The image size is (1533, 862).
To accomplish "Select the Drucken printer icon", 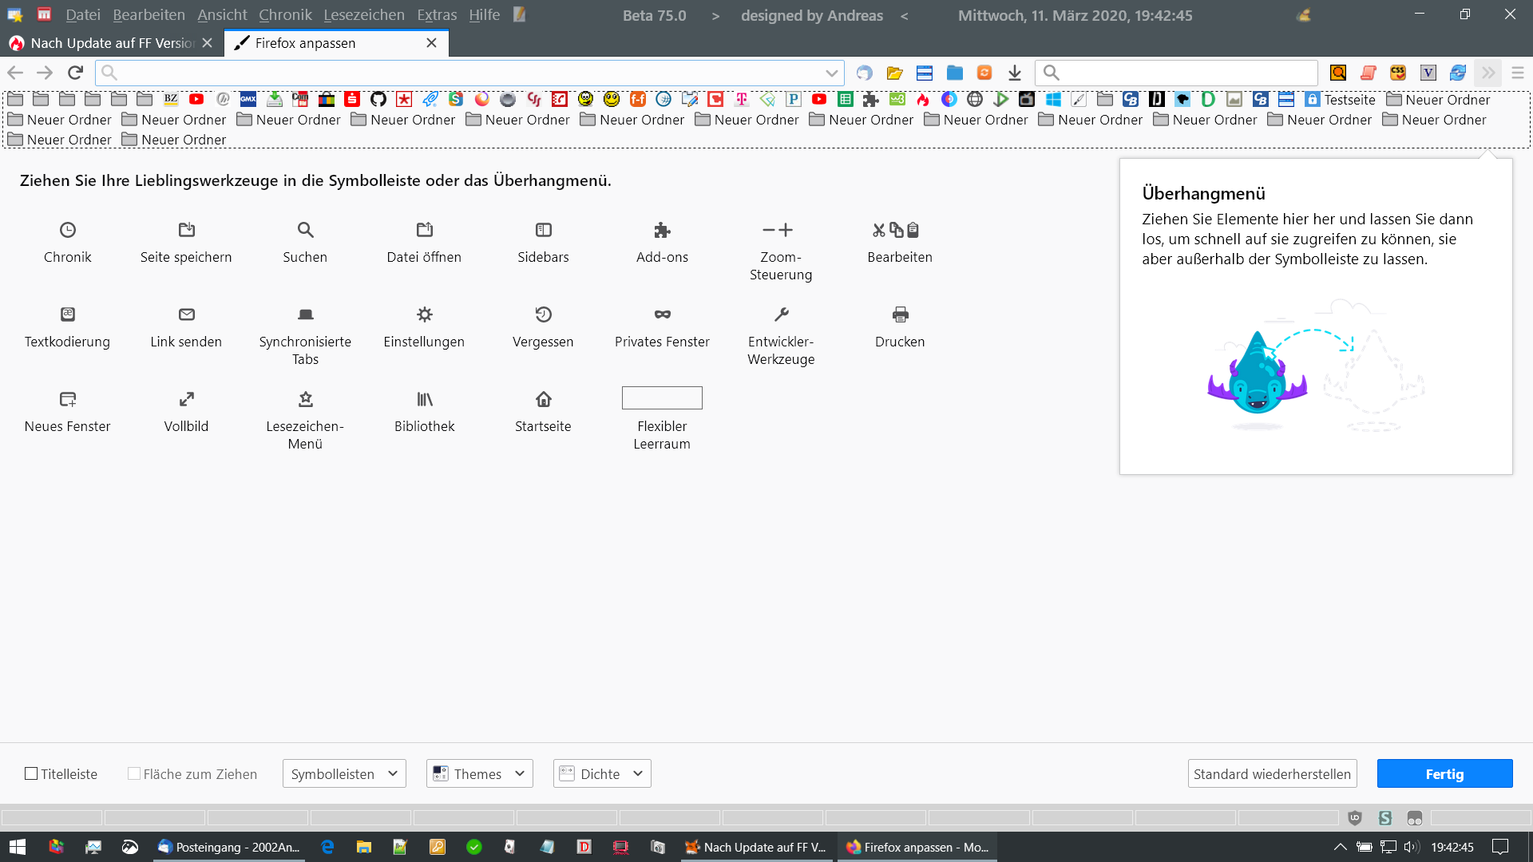I will [x=900, y=314].
